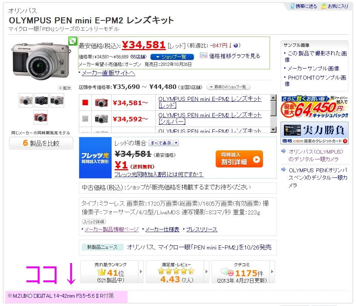Image resolution: width=356 pixels, height=306 pixels.
Task: Open the 売れ筋ランキング 41位 panel
Action: click(x=112, y=272)
